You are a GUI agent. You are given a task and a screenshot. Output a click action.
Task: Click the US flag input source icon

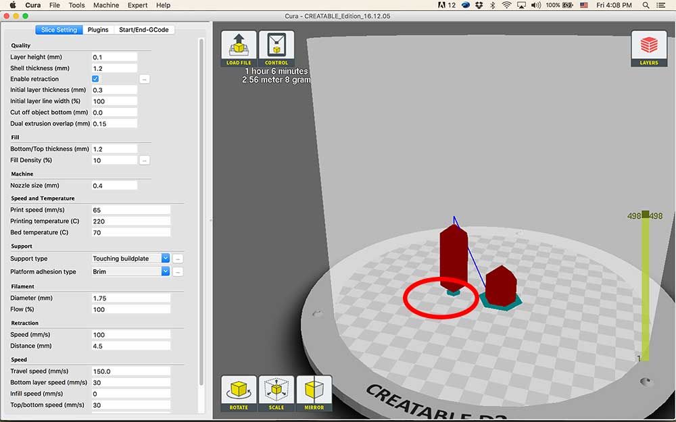584,5
